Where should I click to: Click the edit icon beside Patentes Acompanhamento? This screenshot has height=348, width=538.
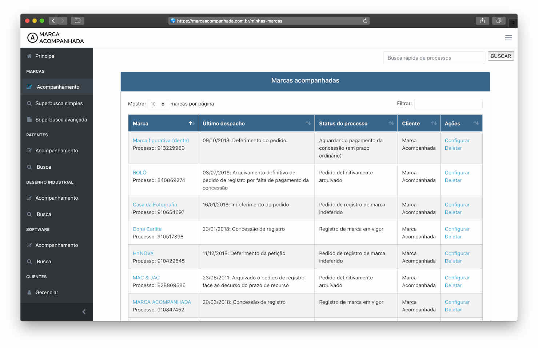[x=29, y=151]
